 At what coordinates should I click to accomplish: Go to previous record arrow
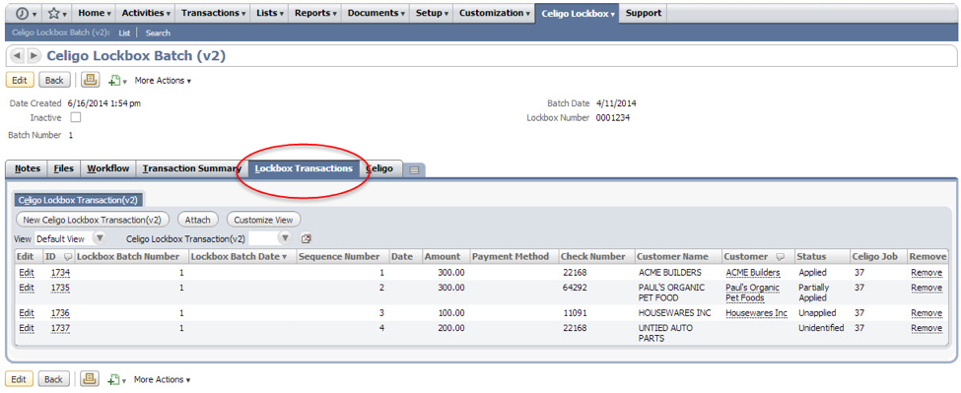[x=17, y=56]
